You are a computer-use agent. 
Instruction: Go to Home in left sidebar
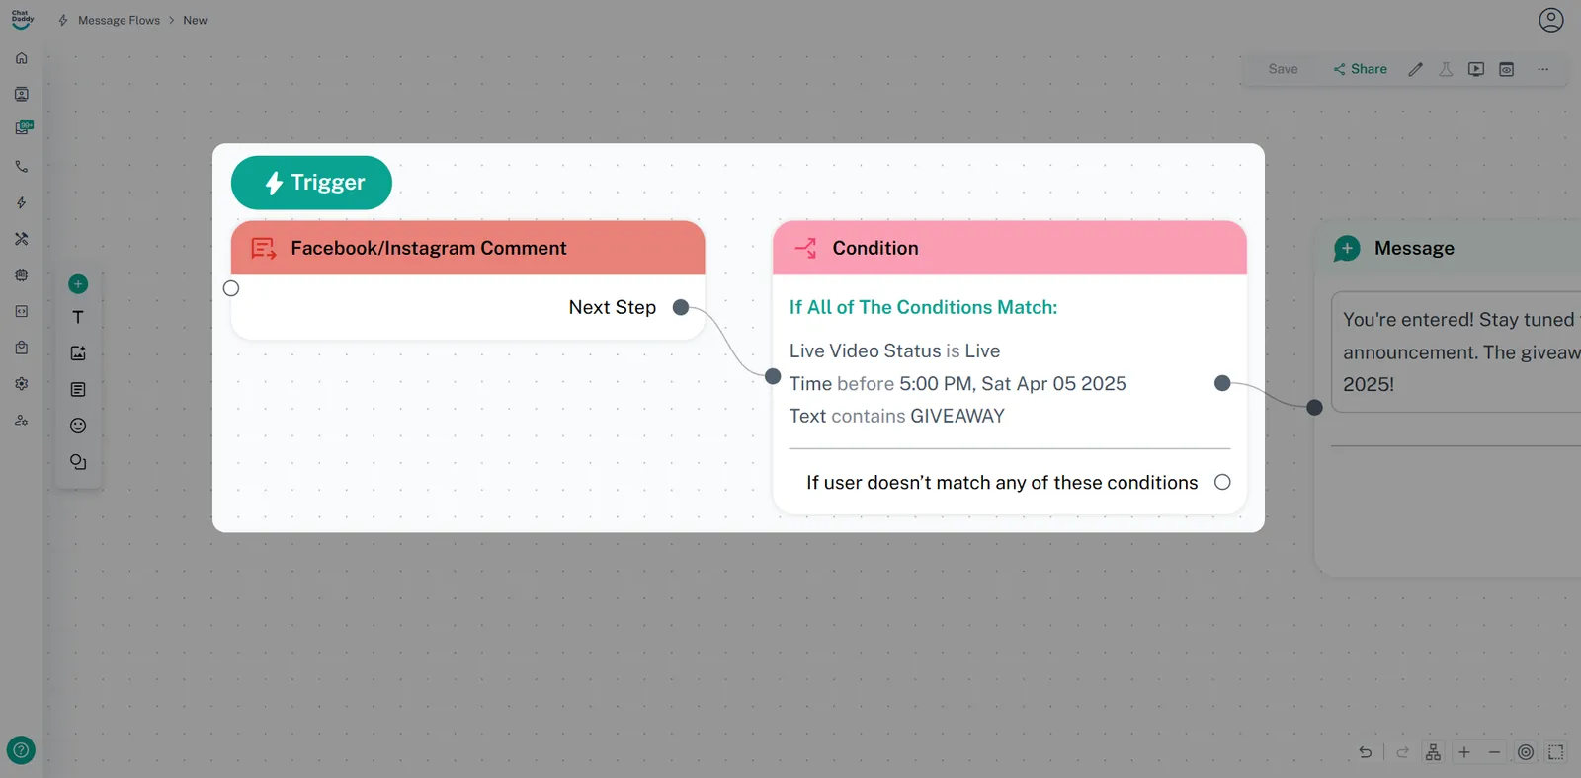pos(22,58)
